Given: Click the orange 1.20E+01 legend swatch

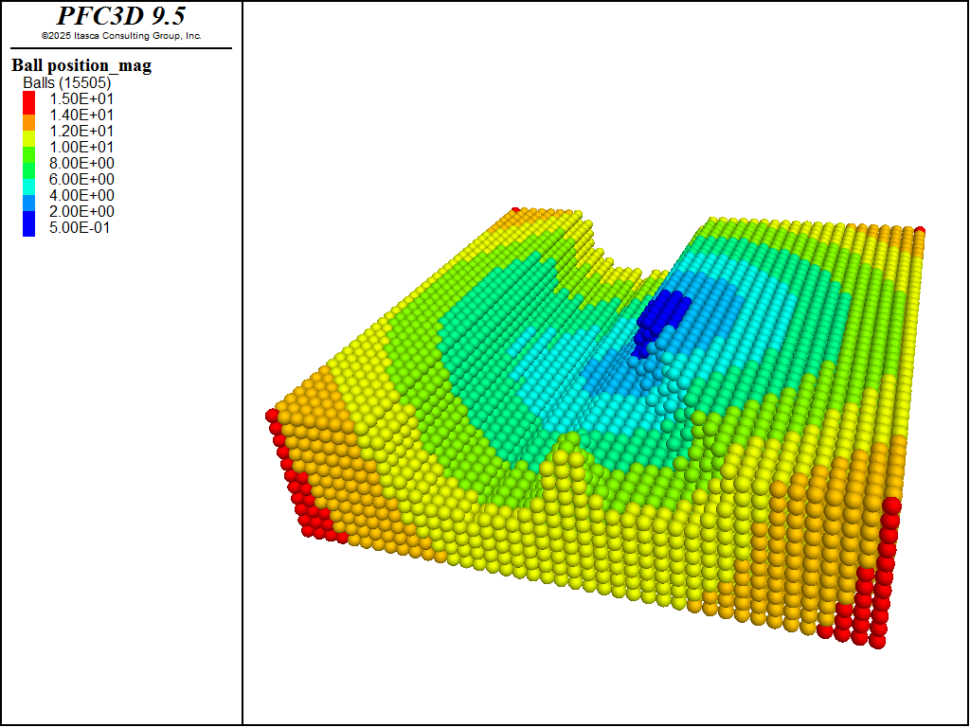Looking at the screenshot, I should click(x=29, y=122).
